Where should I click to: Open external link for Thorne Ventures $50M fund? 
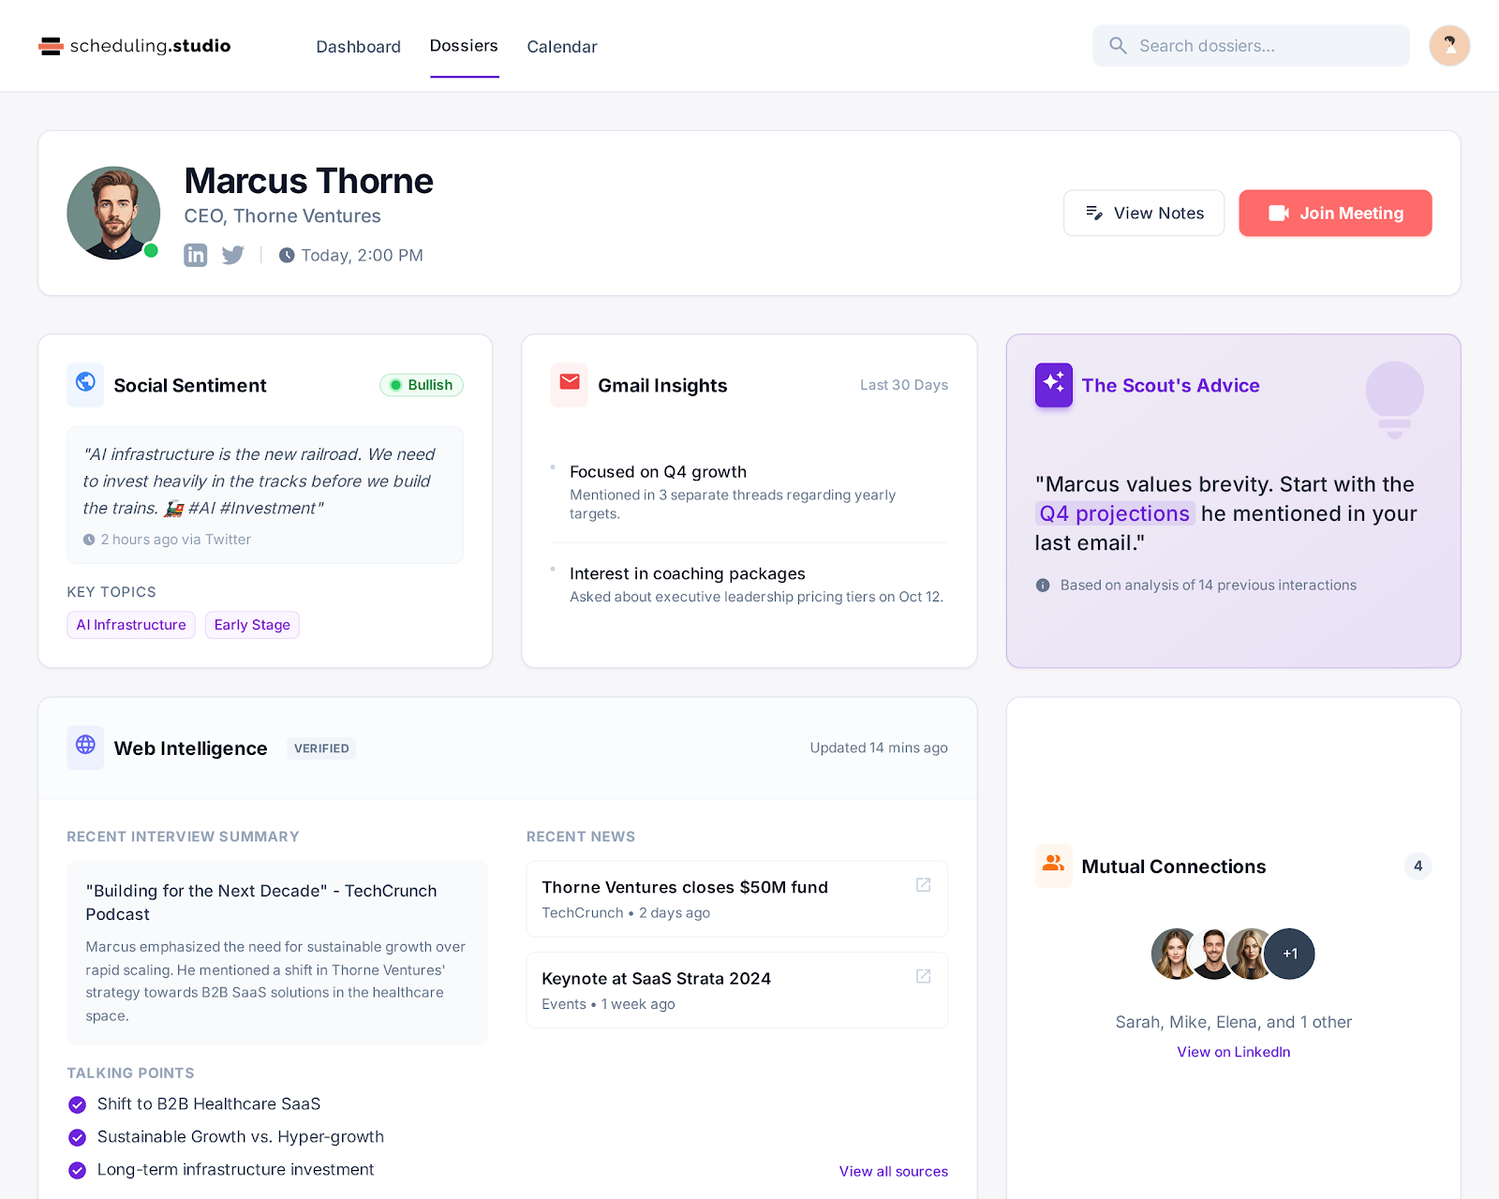(x=923, y=885)
